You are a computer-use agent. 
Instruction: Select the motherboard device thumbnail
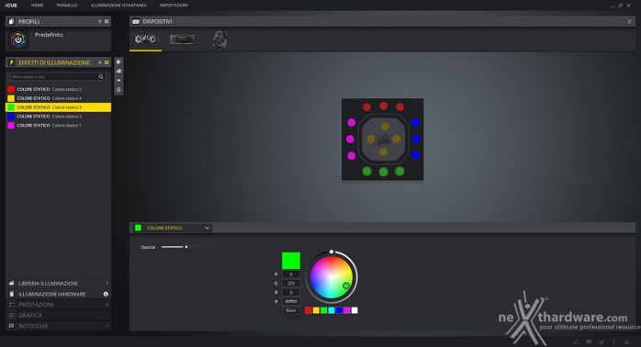(219, 39)
